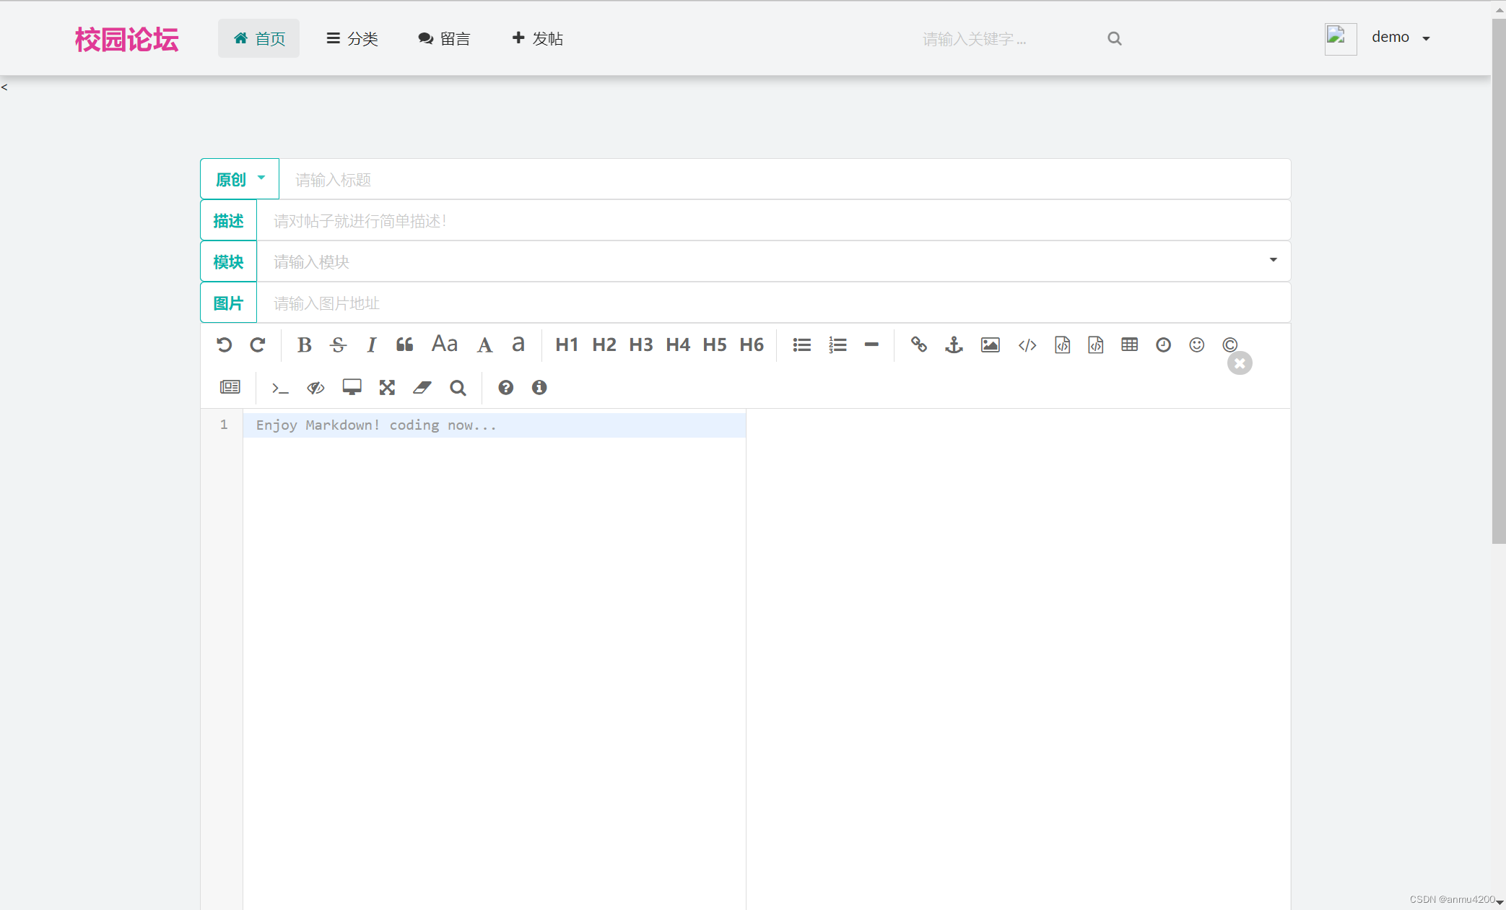Open the 分类 category menu

tap(352, 38)
